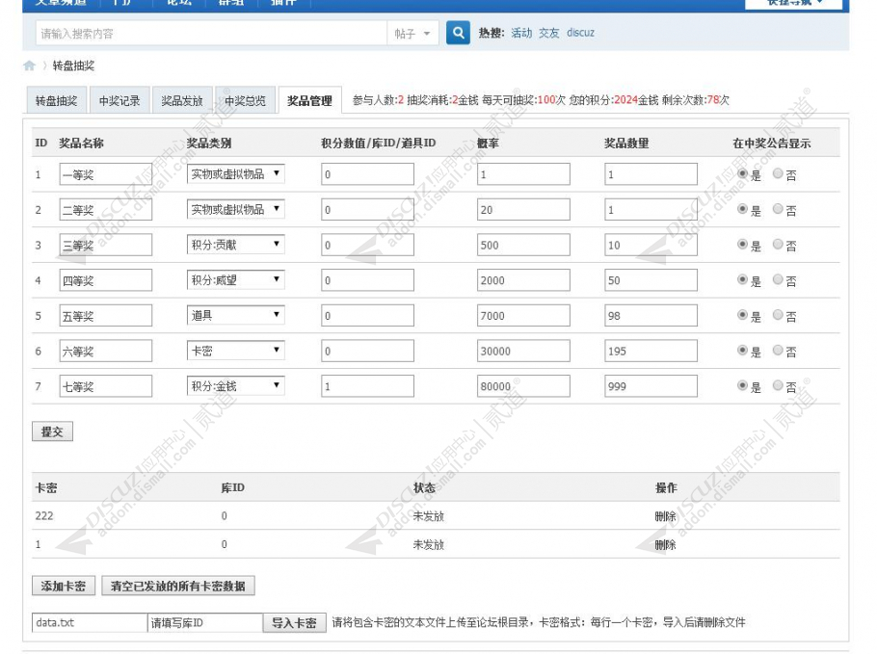Switch to the 奖品发放 tab
The height and width of the screenshot is (654, 877).
tap(182, 100)
